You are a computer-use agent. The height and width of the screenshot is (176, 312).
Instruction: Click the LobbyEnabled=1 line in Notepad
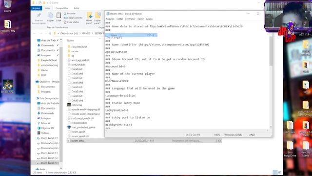pos(117,110)
